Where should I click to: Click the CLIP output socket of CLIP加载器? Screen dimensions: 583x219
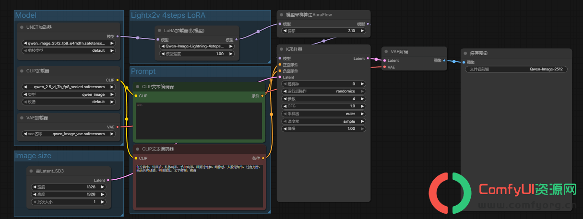click(x=118, y=80)
